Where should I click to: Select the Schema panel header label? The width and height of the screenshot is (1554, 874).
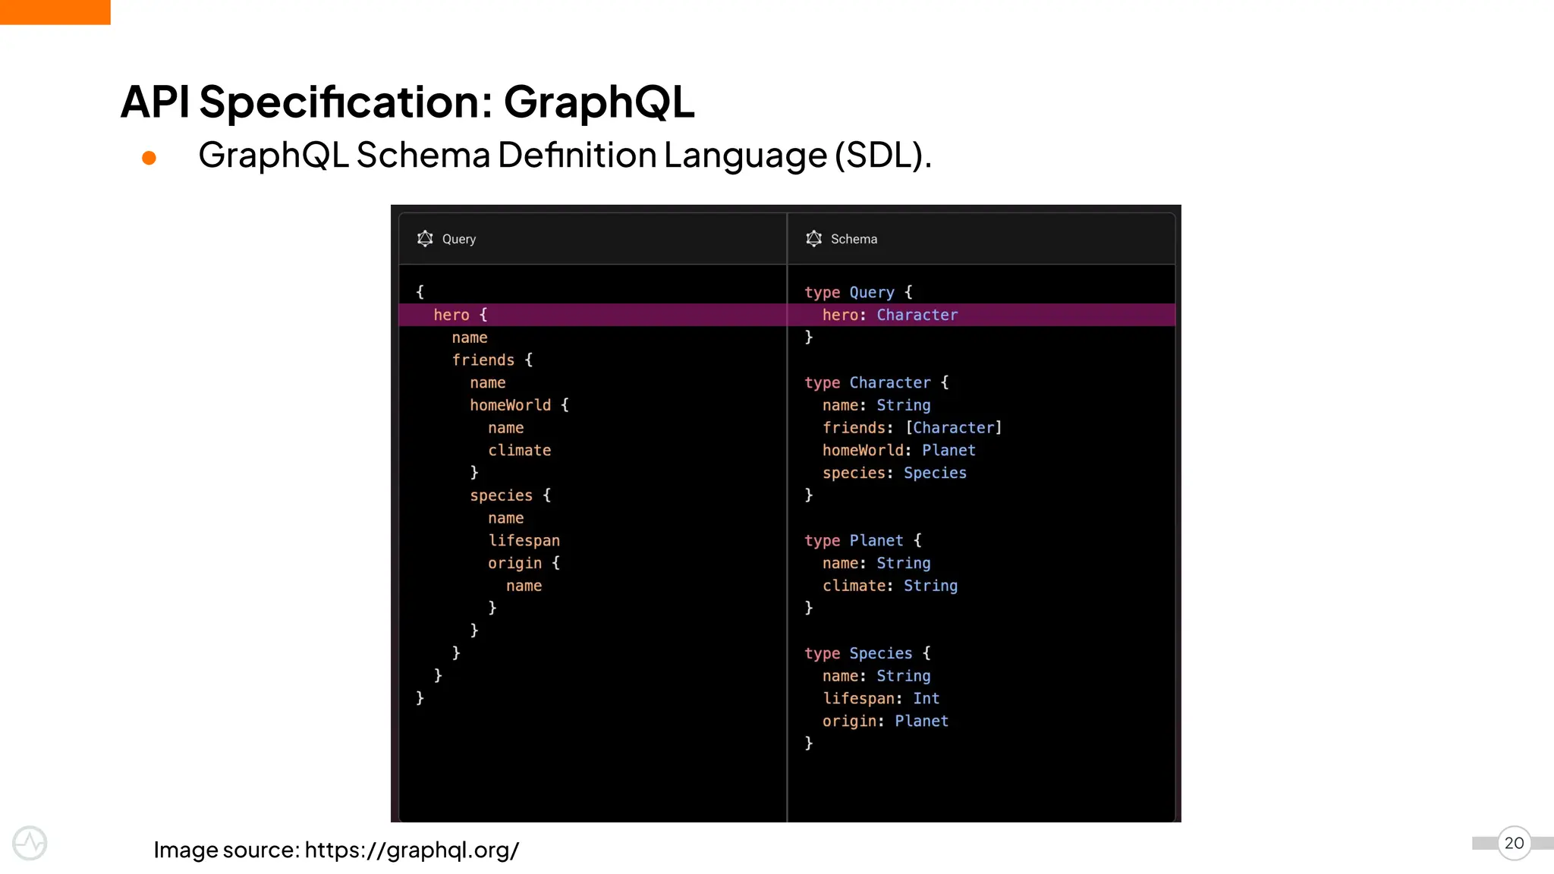(x=854, y=239)
